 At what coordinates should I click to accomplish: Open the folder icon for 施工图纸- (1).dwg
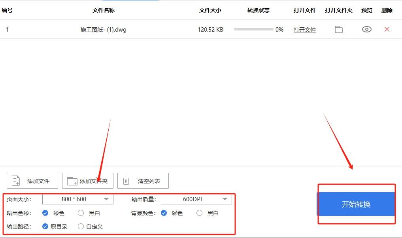coord(338,29)
